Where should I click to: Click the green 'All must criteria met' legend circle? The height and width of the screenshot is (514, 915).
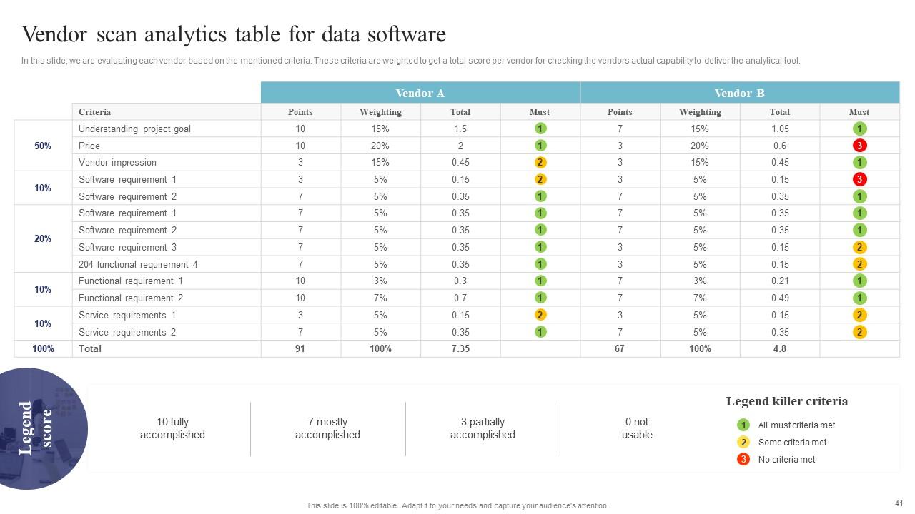click(x=743, y=425)
